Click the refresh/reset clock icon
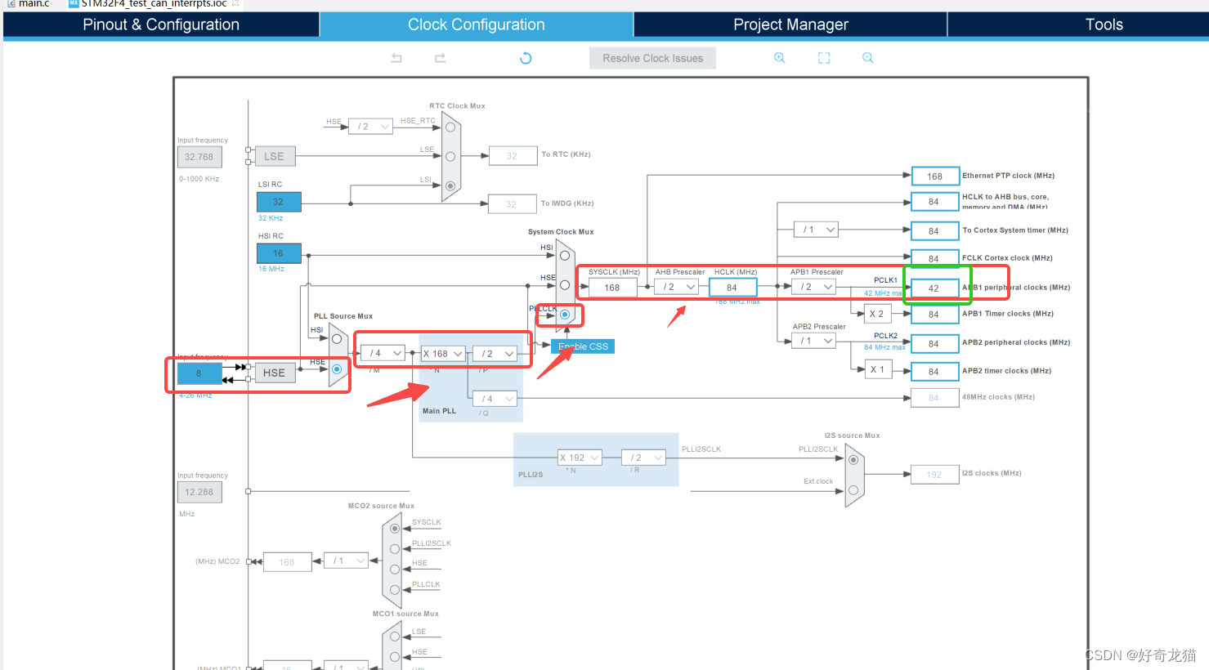 tap(526, 58)
